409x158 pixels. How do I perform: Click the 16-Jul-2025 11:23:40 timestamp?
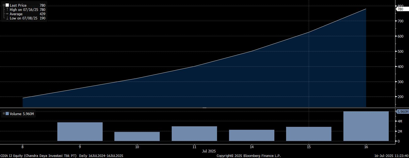(x=391, y=156)
